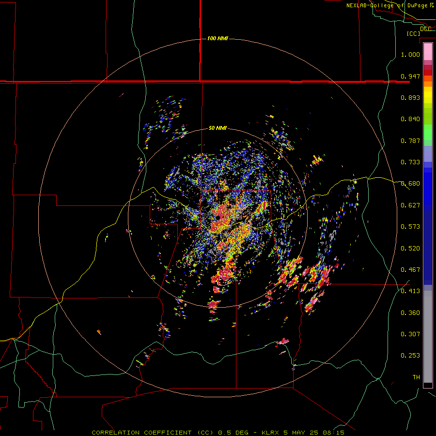The height and width of the screenshot is (436, 436).
Task: Pick the gray lower segment of the color bar
Action: pyautogui.click(x=428, y=337)
